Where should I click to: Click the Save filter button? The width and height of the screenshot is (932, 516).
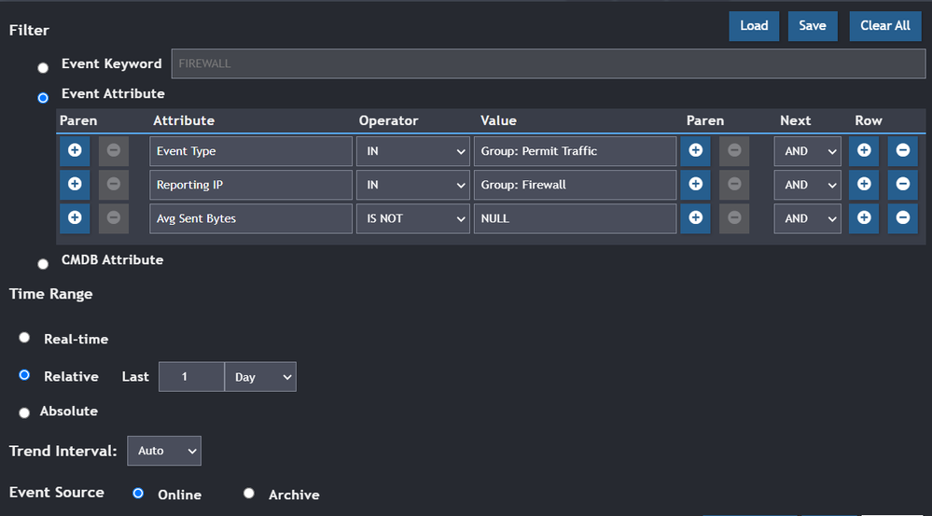click(813, 26)
